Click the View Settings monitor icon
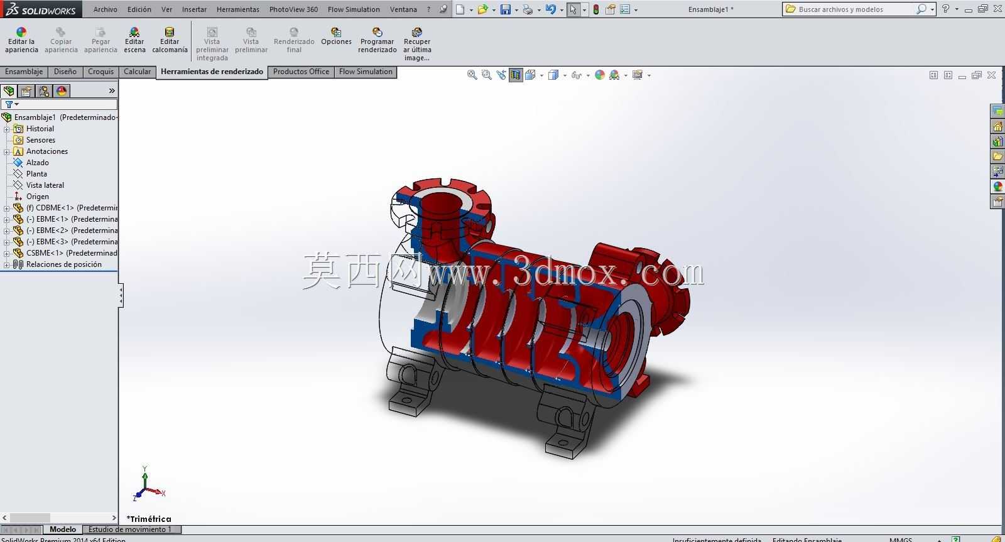The height and width of the screenshot is (542, 1005). click(638, 75)
